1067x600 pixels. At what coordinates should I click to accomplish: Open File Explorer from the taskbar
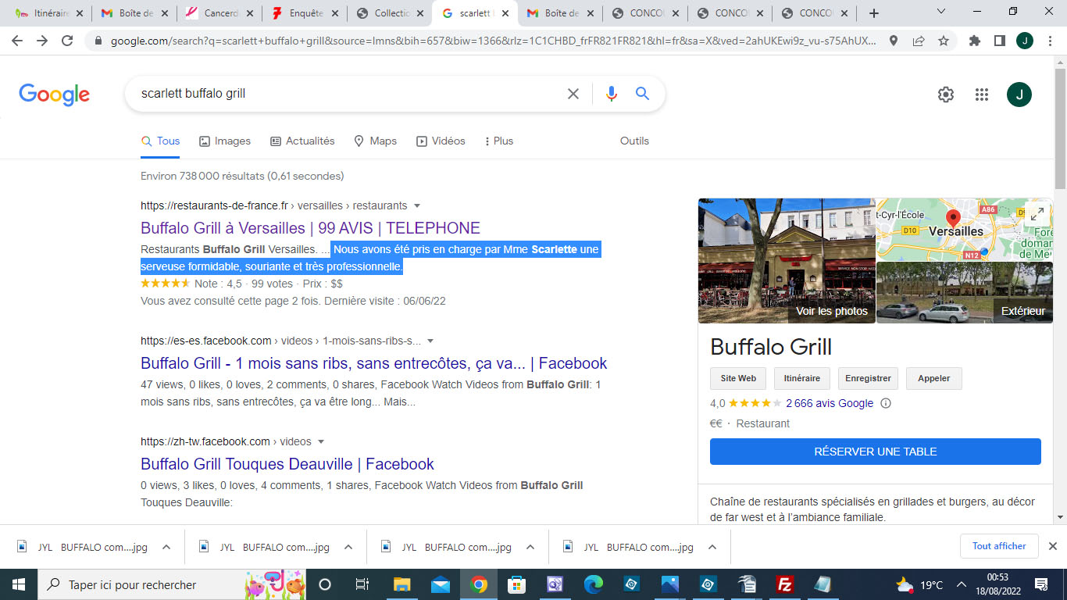(x=402, y=584)
